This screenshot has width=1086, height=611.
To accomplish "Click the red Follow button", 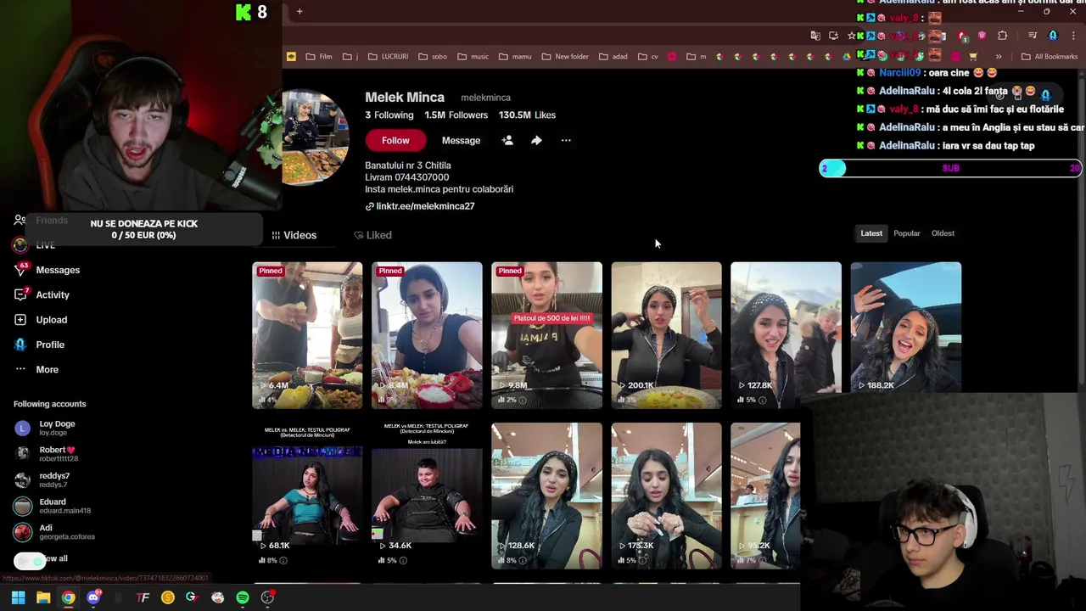I will 395,140.
